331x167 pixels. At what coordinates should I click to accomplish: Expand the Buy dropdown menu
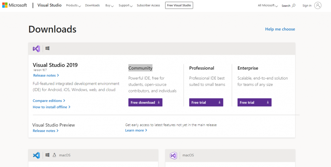tap(110, 5)
